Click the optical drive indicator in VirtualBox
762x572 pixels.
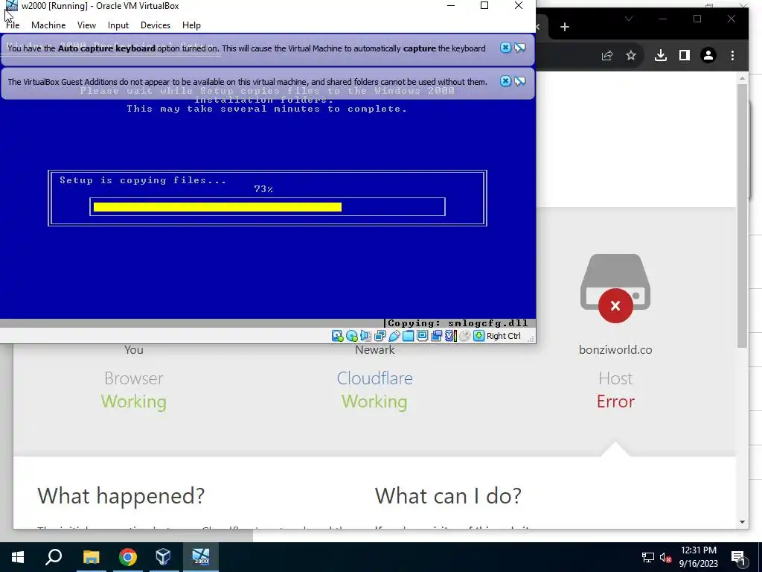pos(352,336)
